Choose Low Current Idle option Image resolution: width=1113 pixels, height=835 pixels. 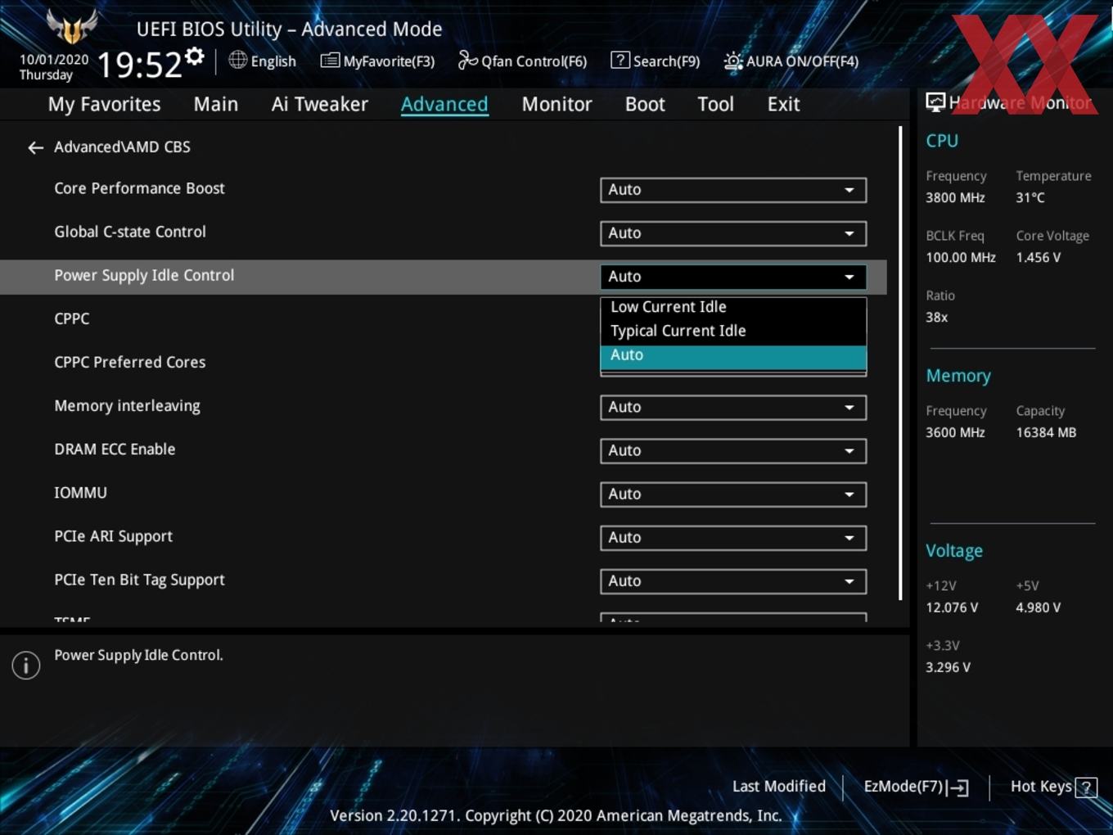(x=733, y=307)
